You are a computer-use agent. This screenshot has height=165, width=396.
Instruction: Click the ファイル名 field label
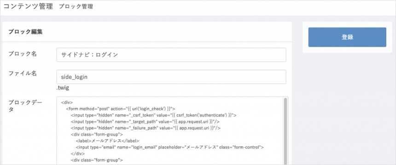[x=23, y=73]
